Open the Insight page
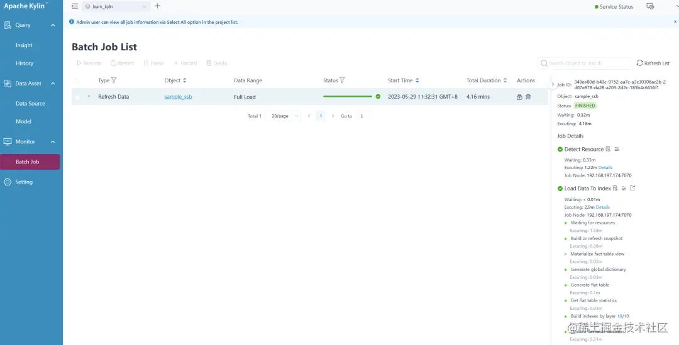This screenshot has height=345, width=679. [24, 45]
